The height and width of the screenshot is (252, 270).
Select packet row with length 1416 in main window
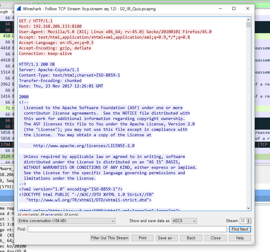click(x=7, y=96)
